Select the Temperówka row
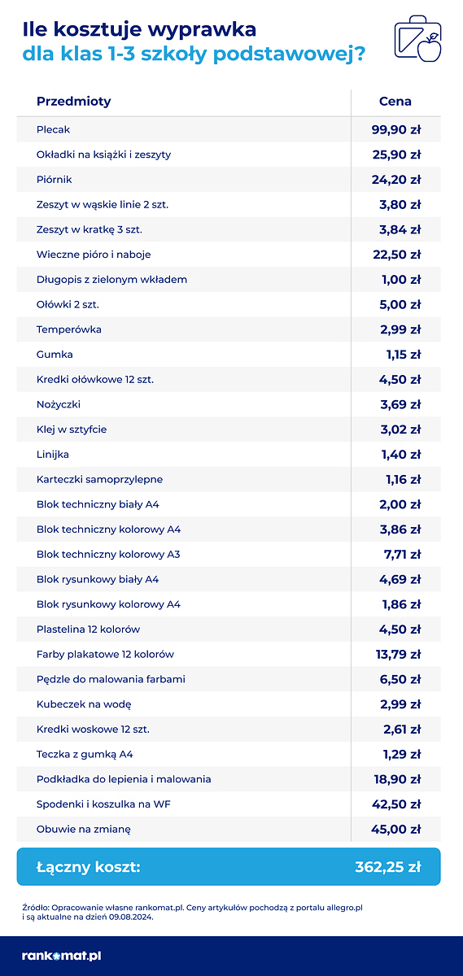 point(229,329)
